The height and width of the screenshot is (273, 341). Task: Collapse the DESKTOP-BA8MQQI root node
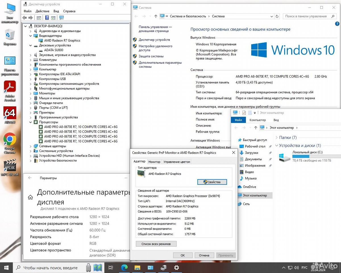(x=26, y=26)
